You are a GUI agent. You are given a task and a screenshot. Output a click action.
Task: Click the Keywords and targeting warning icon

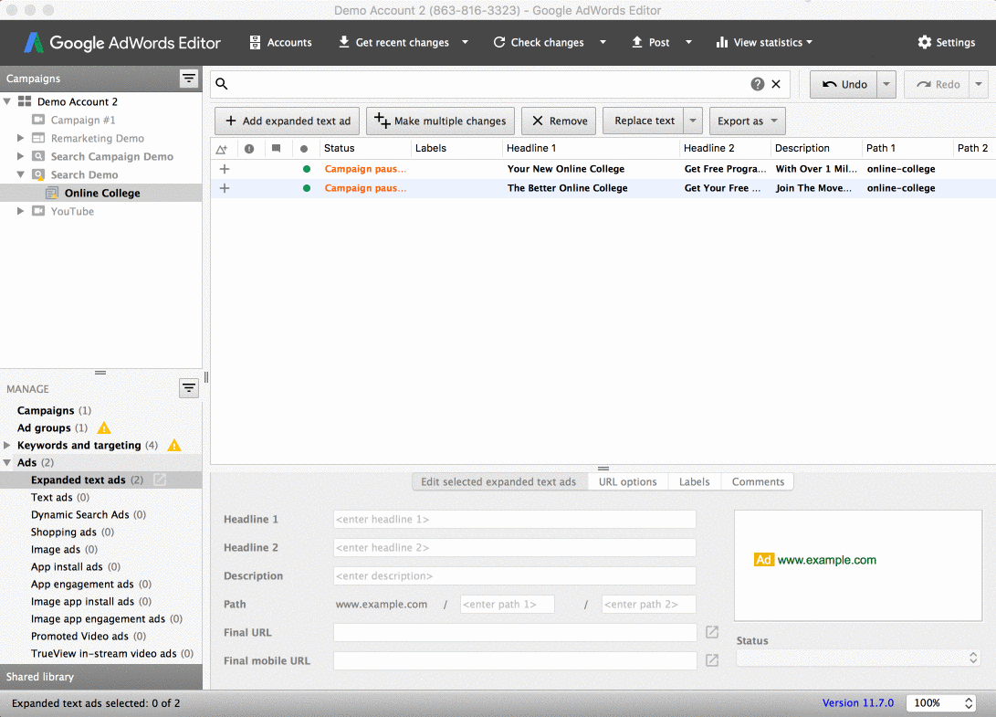[174, 446]
